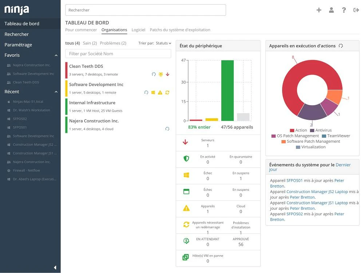Switch to Pour commencer tab
364x273 pixels.
pos(81,30)
